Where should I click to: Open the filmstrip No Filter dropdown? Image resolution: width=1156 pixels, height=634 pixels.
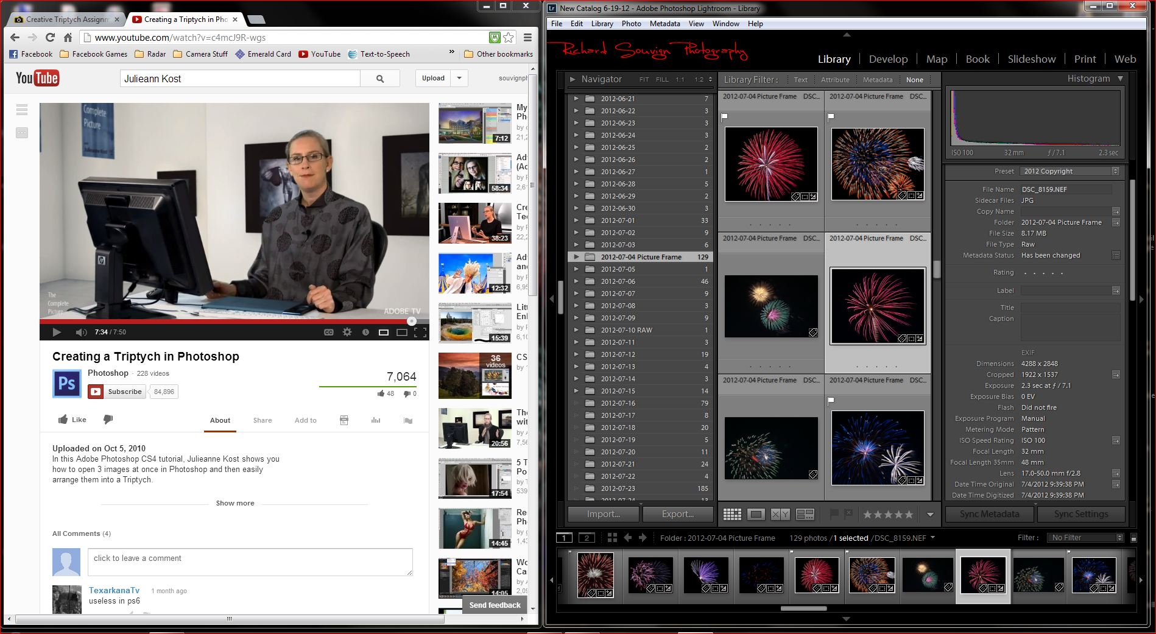tap(1086, 538)
